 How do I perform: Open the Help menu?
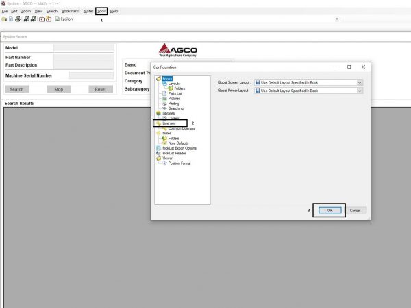pyautogui.click(x=114, y=11)
